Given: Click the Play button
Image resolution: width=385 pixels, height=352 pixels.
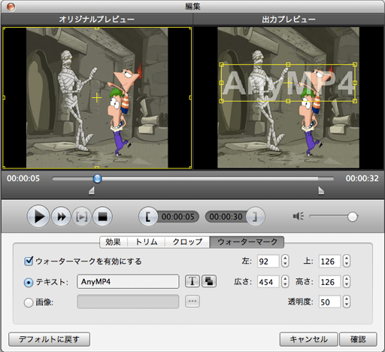Looking at the screenshot, I should pyautogui.click(x=38, y=217).
